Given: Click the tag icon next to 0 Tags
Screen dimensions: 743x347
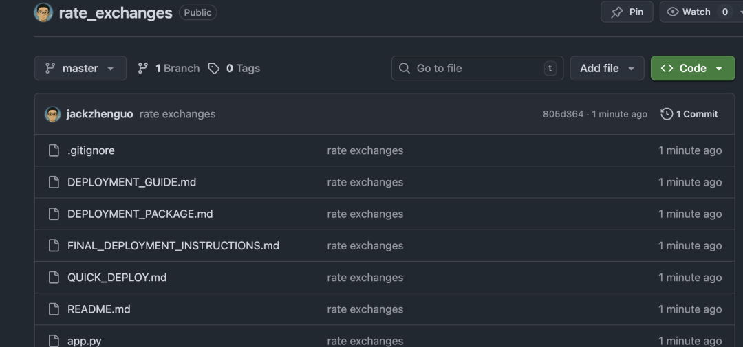Looking at the screenshot, I should pos(214,68).
